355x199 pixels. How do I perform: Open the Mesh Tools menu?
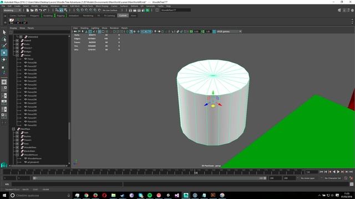pos(88,6)
